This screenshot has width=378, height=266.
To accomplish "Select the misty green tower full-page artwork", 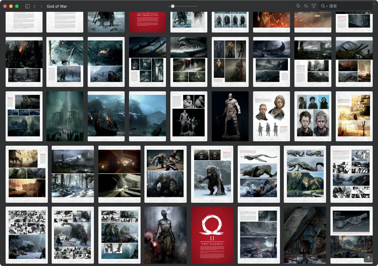I will click(65, 116).
